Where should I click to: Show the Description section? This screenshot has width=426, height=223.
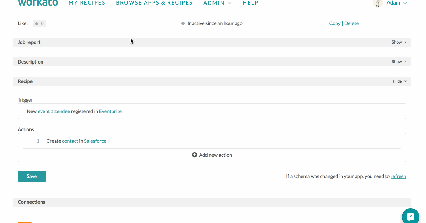[x=399, y=62]
